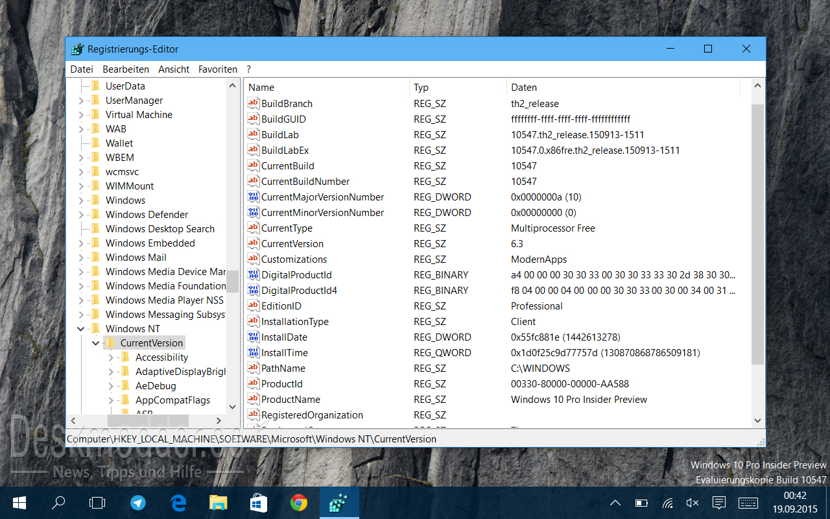Click the values pane vertical scrollbar thumb
Image resolution: width=830 pixels, height=519 pixels.
point(757,234)
